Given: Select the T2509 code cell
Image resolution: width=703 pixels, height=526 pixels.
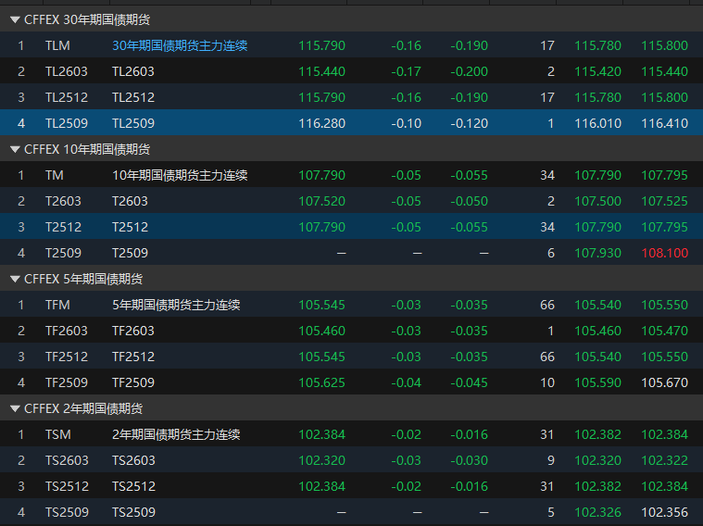Looking at the screenshot, I should 63,253.
